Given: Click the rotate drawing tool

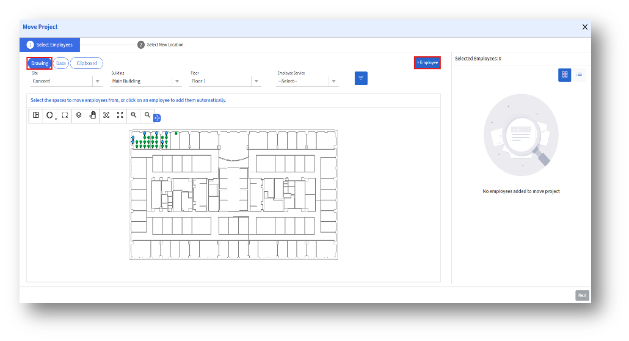Looking at the screenshot, I should pyautogui.click(x=50, y=116).
